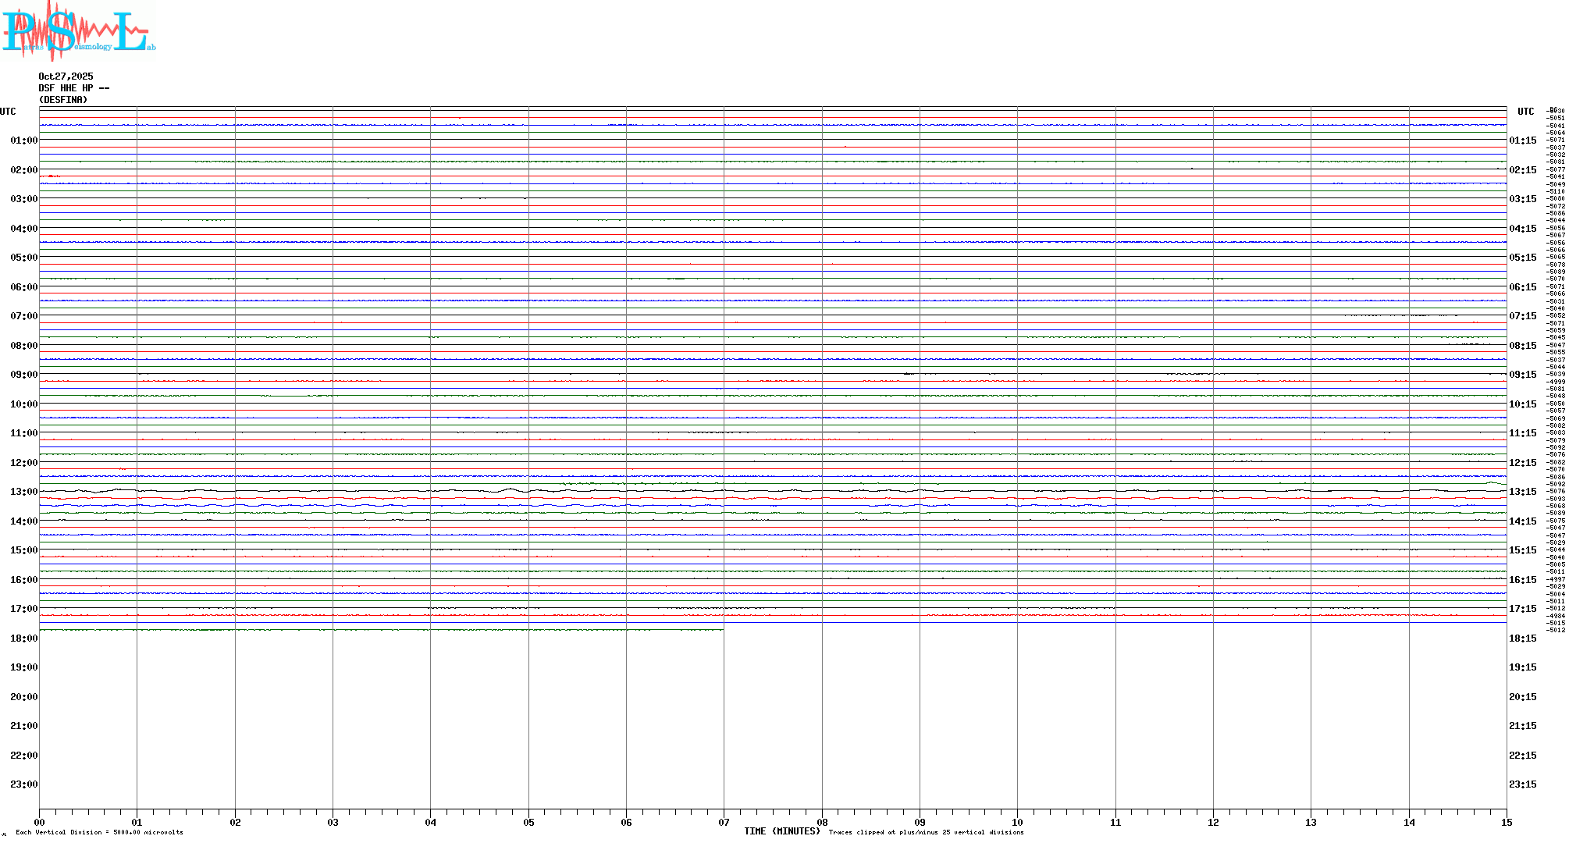Screen dimensions: 1569x843
Task: Click the Oct27,2025 date label
Action: click(66, 76)
